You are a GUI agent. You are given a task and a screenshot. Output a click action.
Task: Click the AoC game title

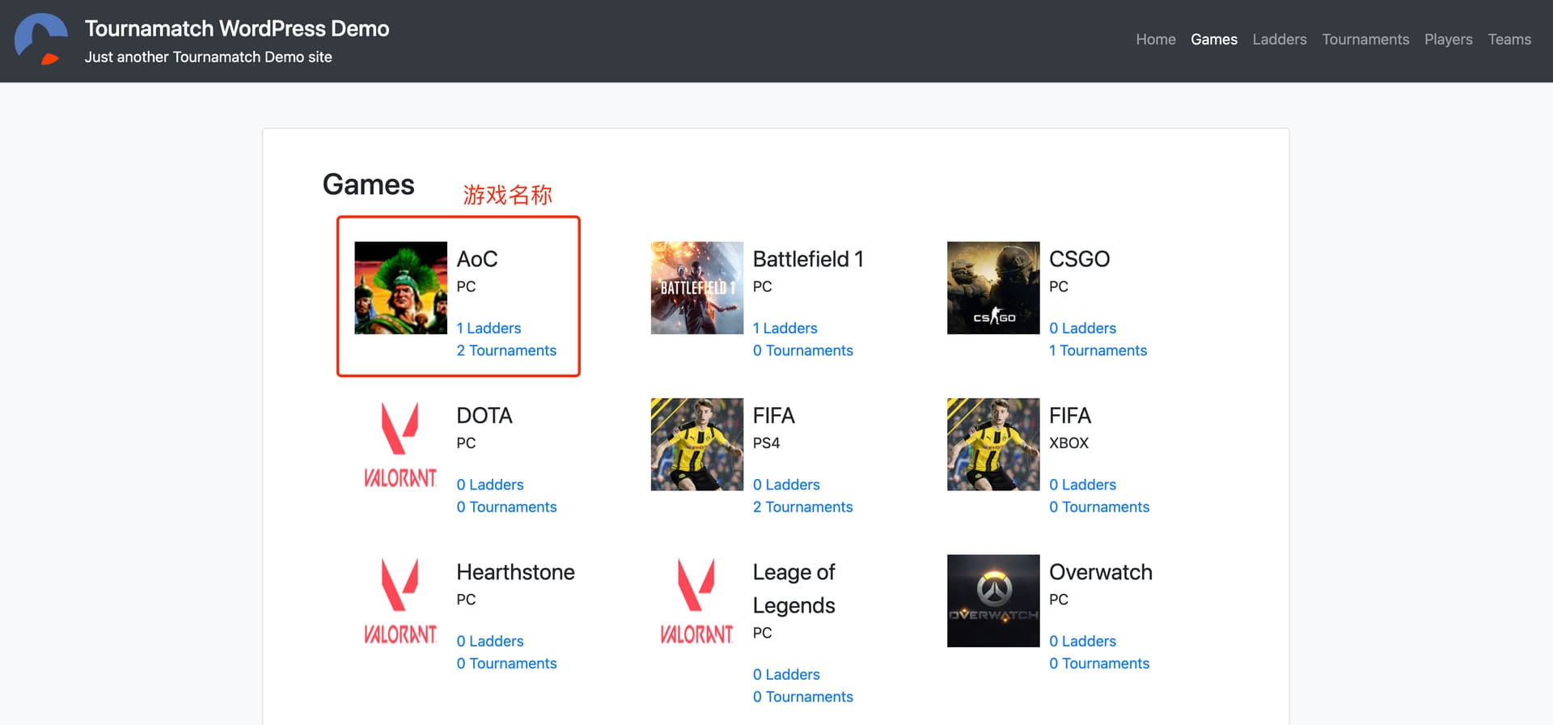[x=477, y=259]
